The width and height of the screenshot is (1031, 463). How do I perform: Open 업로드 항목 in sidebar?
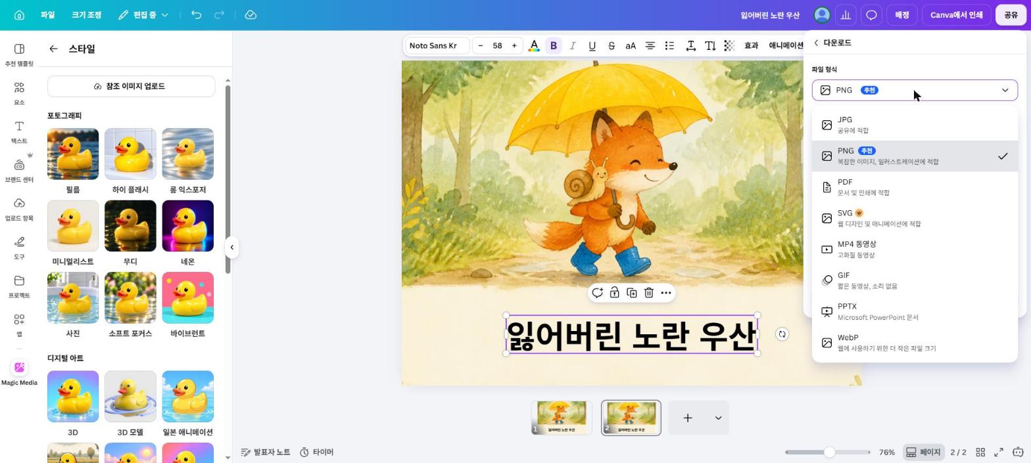pos(19,209)
